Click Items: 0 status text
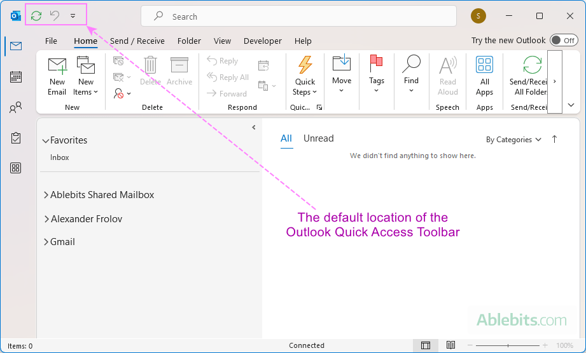 (20, 346)
